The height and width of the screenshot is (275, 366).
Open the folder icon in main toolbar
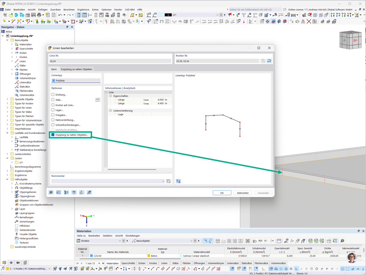(11, 15)
